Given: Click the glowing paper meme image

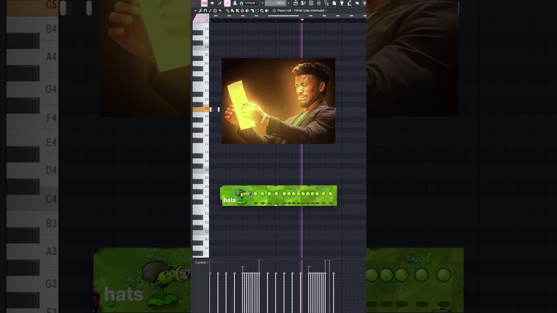Looking at the screenshot, I should pyautogui.click(x=278, y=101).
